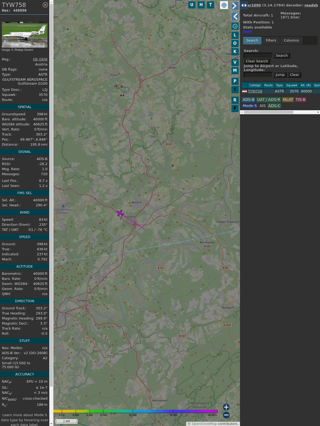Switch to the Columns tab
The height and width of the screenshot is (426, 320).
point(291,40)
